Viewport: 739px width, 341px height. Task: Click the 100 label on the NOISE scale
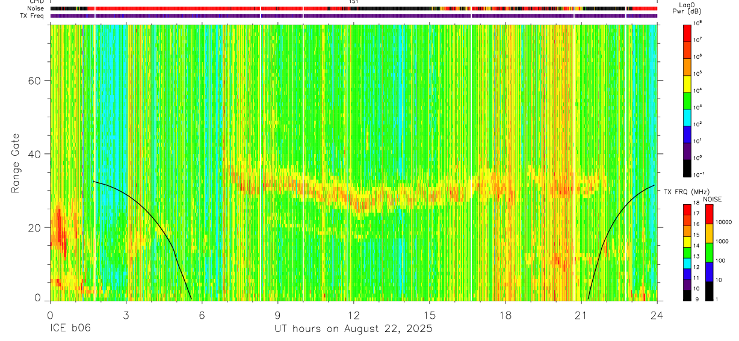click(x=720, y=260)
